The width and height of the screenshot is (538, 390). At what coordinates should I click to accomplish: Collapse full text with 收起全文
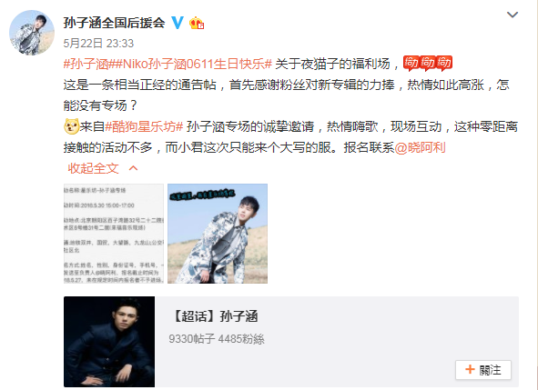point(94,168)
